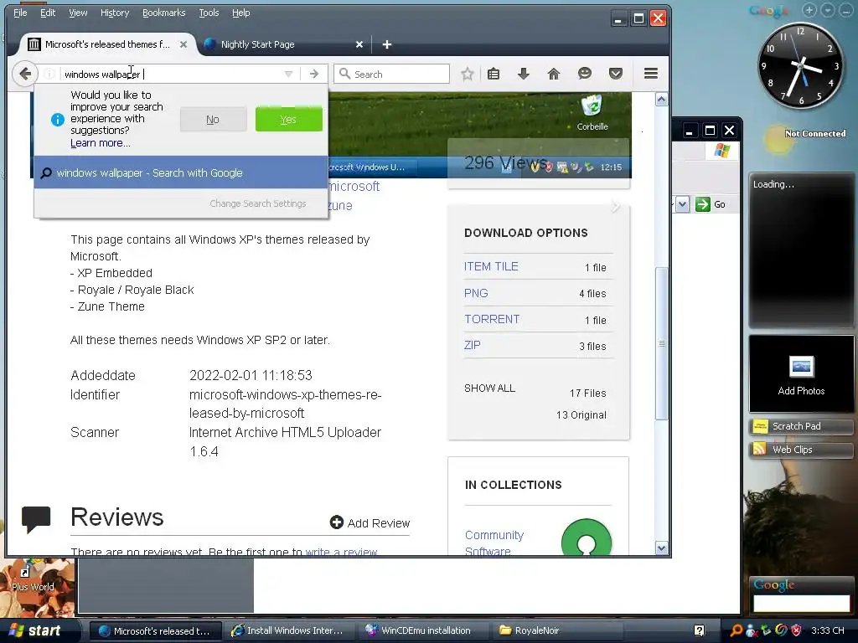Click the Add Photos picture icon
Image resolution: width=858 pixels, height=643 pixels.
801,367
